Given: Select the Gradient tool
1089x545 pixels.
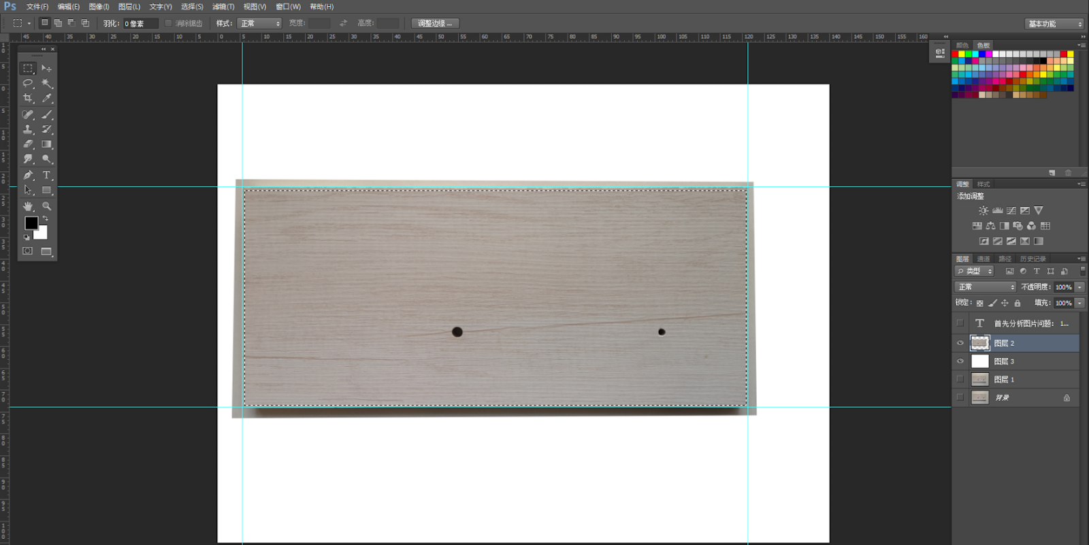Looking at the screenshot, I should (x=46, y=144).
